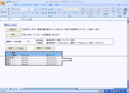Click the 業務サーバの追加 button
The width and height of the screenshot is (129, 93).
[16, 48]
